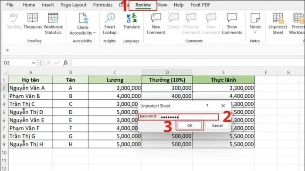The image size is (305, 171).
Task: Switch to the Home tab
Action: point(29,5)
